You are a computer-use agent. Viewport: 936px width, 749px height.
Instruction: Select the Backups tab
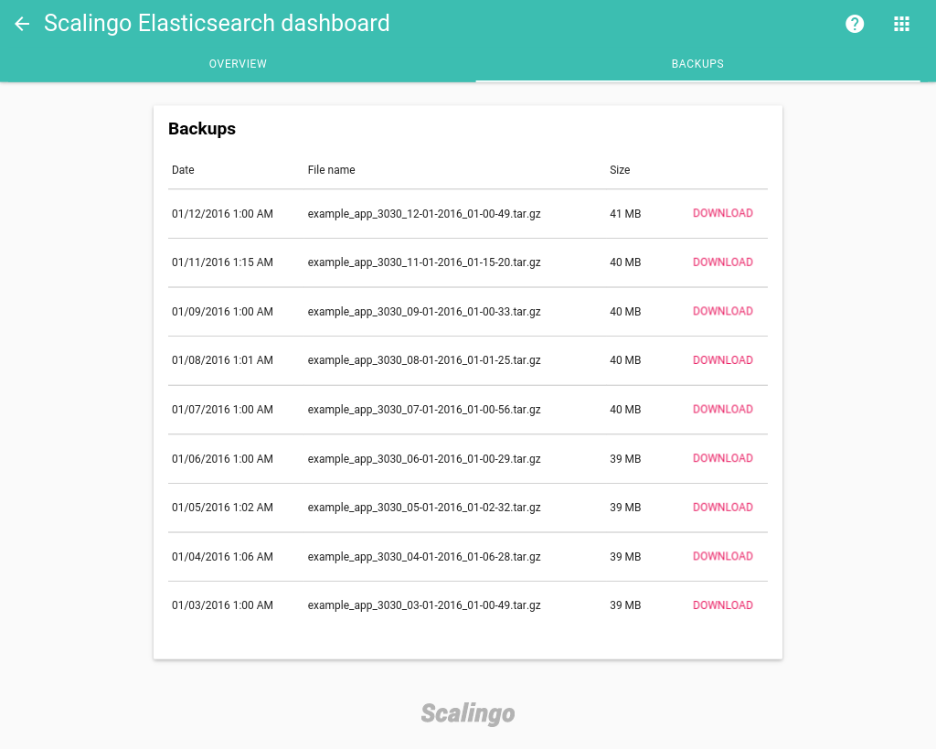point(697,64)
